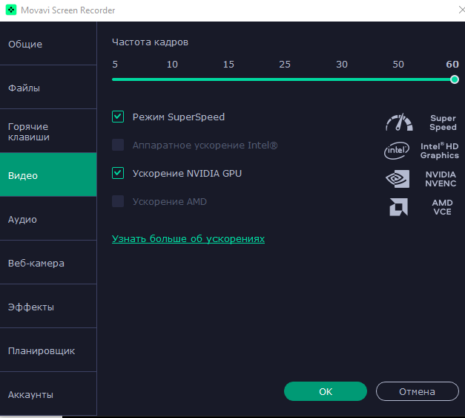This screenshot has width=465, height=418.
Task: Click the NVIDIA NVENC caption
Action: 441,179
